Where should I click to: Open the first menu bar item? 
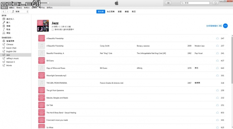pyautogui.click(x=4, y=7)
